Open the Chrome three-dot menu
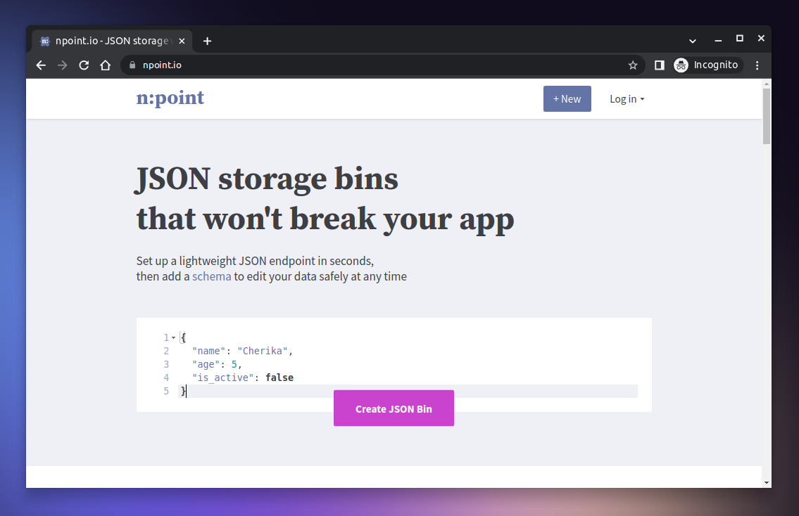Image resolution: width=799 pixels, height=516 pixels. (x=757, y=65)
